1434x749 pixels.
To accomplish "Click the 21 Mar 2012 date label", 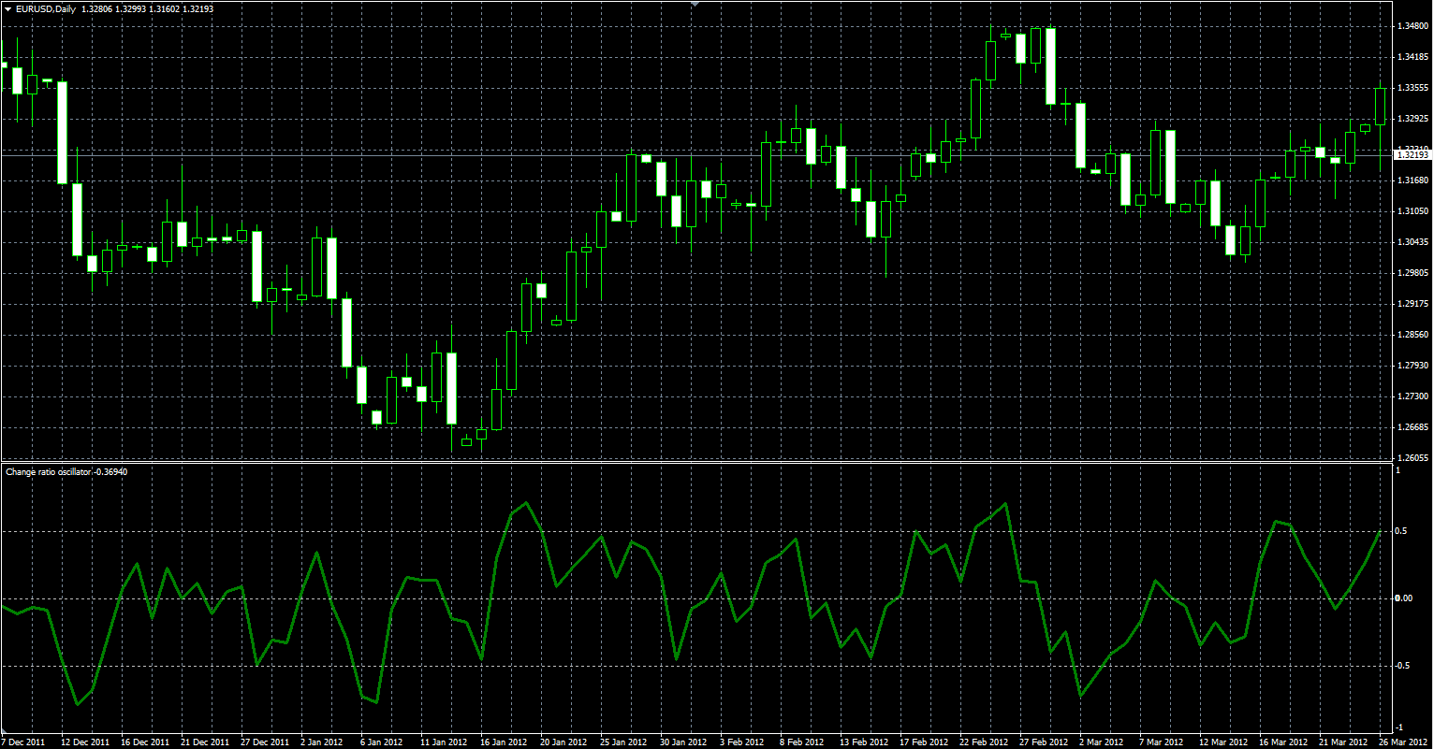I will pyautogui.click(x=1343, y=742).
